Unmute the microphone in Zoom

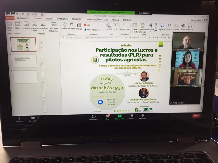tap(19, 118)
